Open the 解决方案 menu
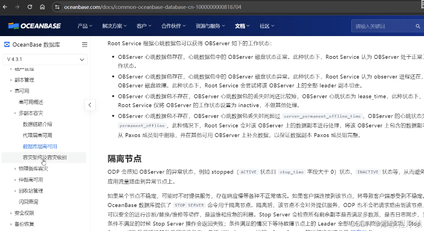This screenshot has width=424, height=231. tap(114, 26)
